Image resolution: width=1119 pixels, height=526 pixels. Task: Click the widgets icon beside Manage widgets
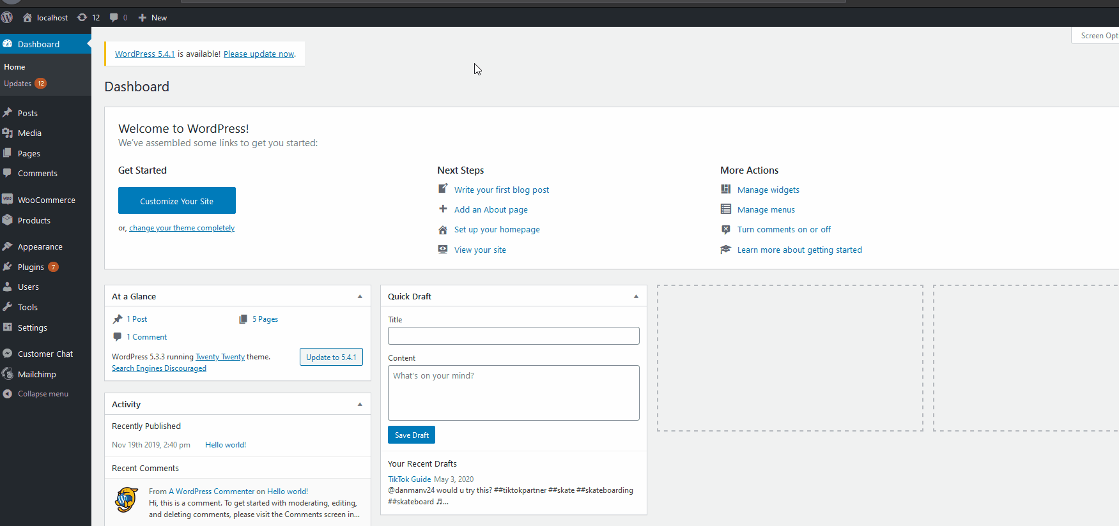[x=726, y=189]
